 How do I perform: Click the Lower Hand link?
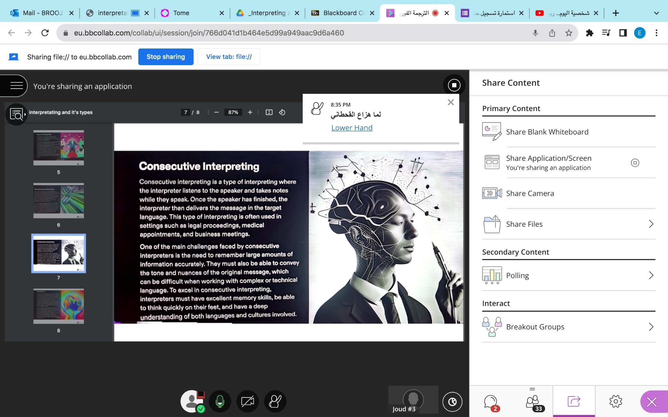coord(352,128)
